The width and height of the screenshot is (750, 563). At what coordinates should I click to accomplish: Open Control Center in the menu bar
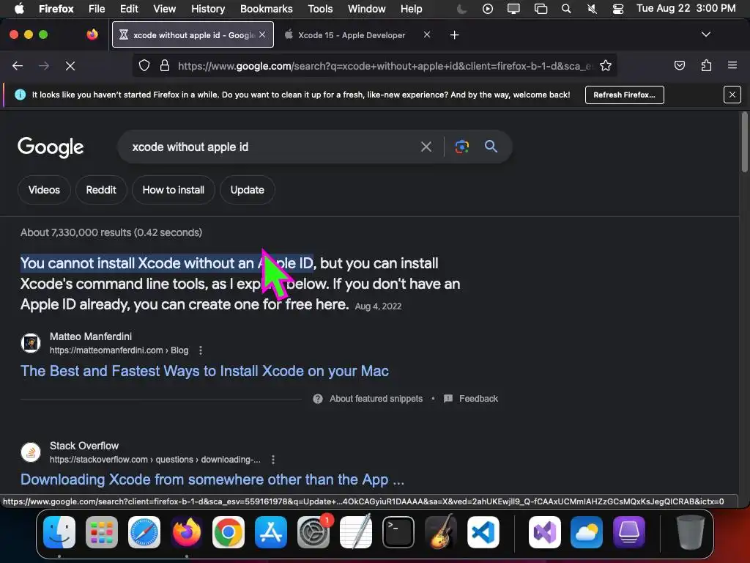pyautogui.click(x=618, y=9)
